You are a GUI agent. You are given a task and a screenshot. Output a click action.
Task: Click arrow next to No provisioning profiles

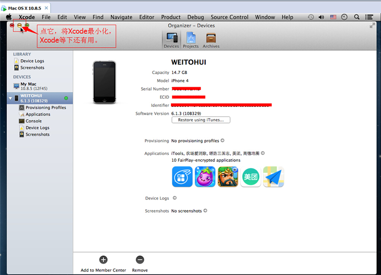click(222, 141)
